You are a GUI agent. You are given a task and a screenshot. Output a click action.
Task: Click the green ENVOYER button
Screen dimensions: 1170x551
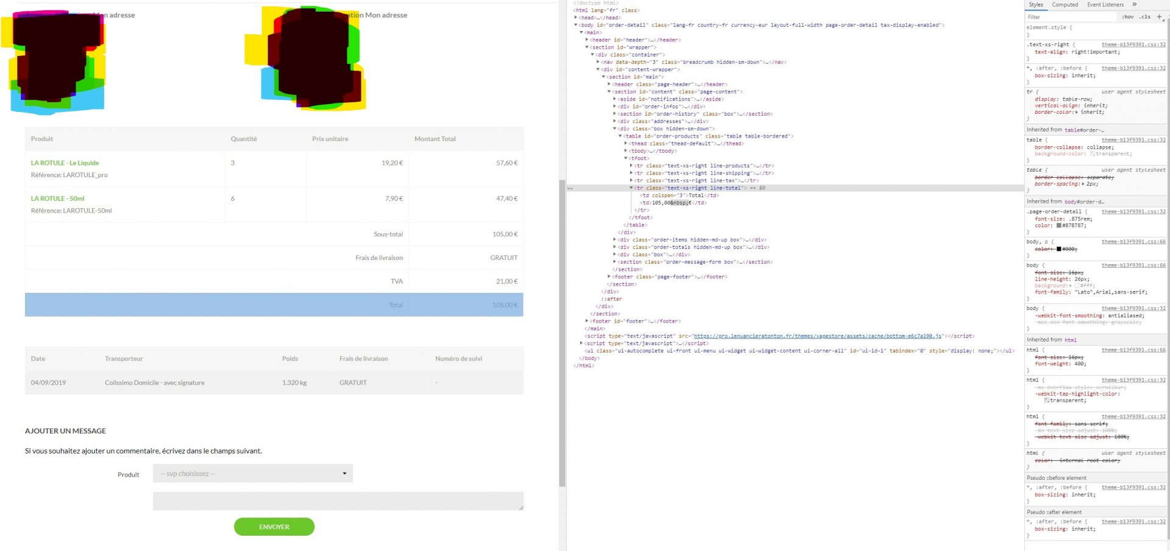(274, 527)
